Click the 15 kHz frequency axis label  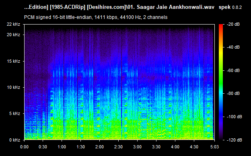click(x=13, y=61)
